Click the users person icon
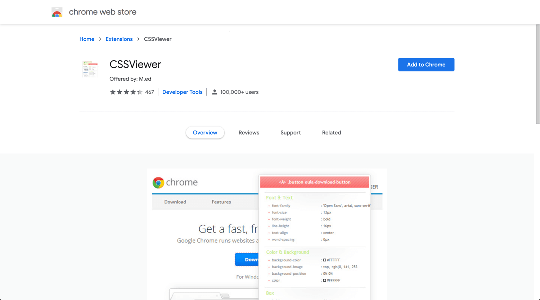 (215, 92)
